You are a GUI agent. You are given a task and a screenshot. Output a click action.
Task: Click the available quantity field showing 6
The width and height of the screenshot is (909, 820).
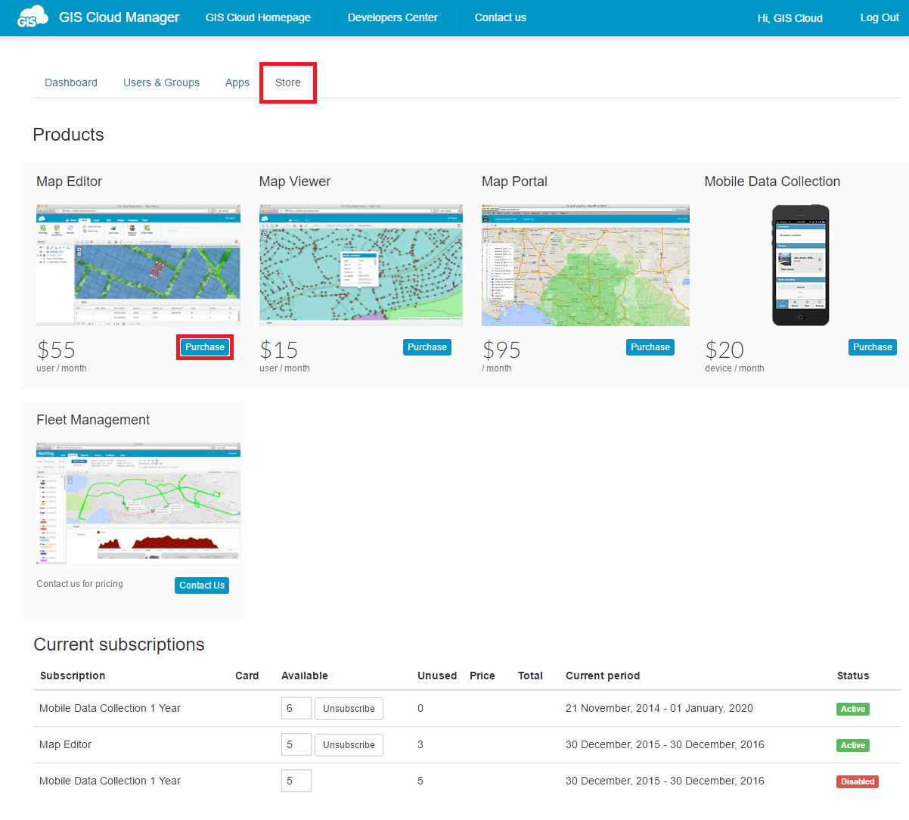(x=296, y=709)
